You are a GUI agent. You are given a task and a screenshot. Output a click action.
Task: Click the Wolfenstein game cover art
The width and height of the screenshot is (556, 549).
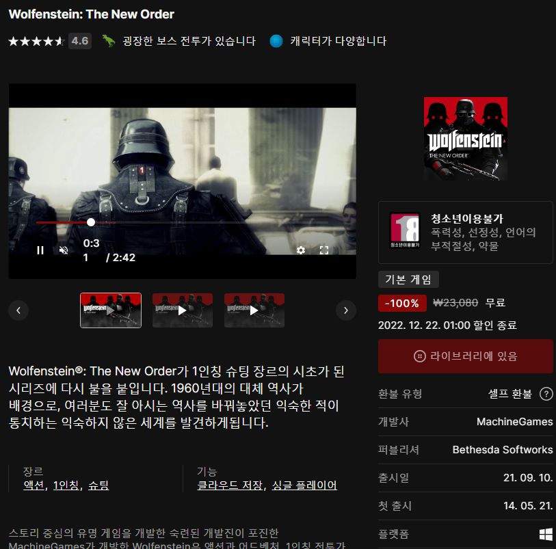point(466,139)
